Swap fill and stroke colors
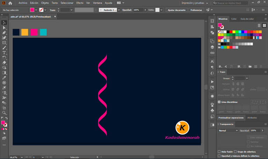 click(7, 118)
